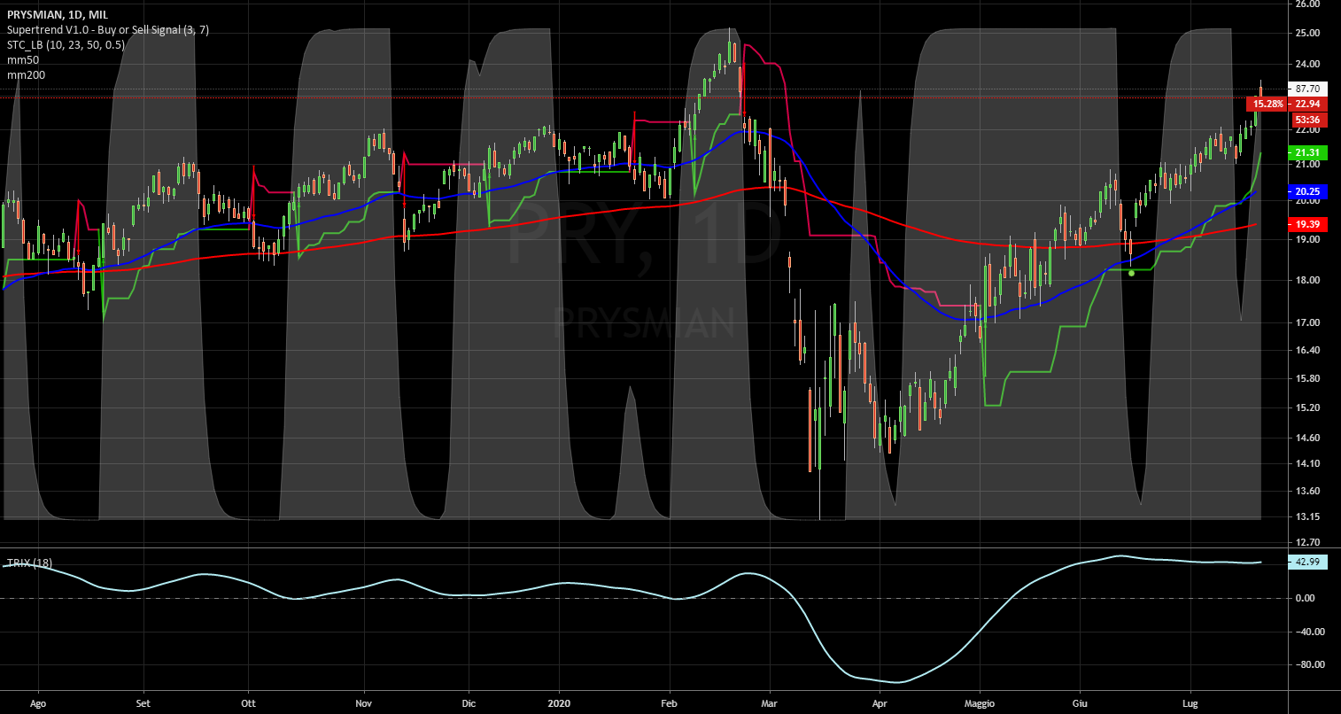Click the blue 20.25 mm50 value label
The width and height of the screenshot is (1341, 714).
pyautogui.click(x=1306, y=190)
